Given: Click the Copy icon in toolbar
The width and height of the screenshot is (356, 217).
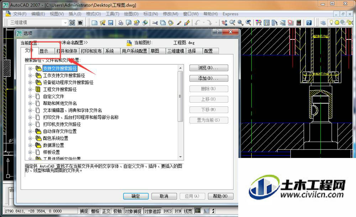Looking at the screenshot, I should point(163,22).
